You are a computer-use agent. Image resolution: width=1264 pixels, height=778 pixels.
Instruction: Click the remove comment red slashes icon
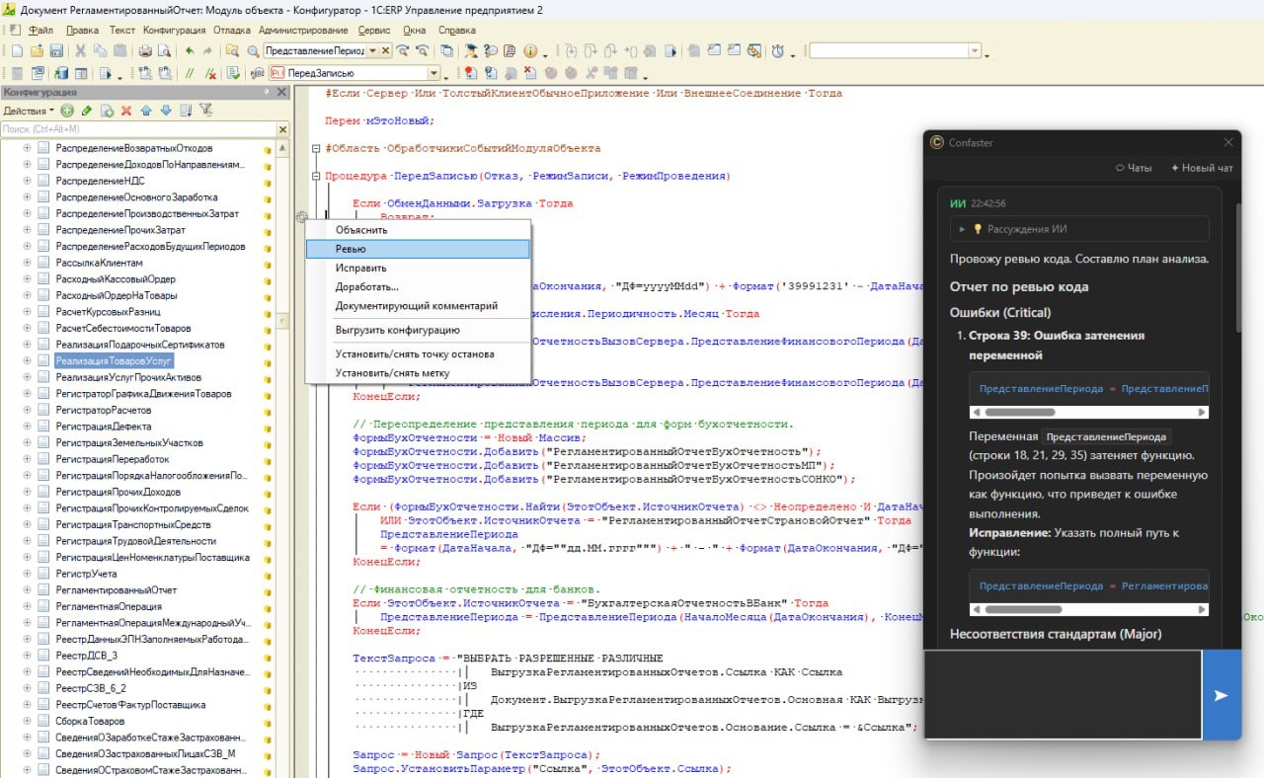point(210,73)
